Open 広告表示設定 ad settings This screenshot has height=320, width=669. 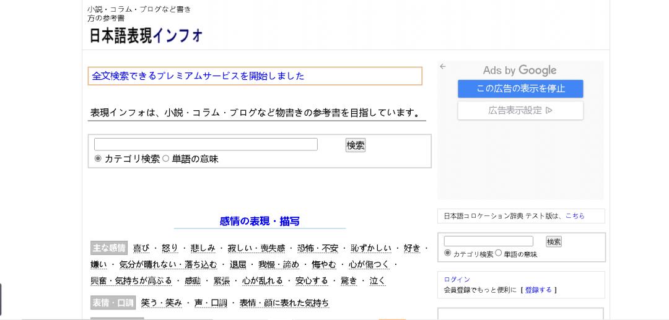[x=520, y=111]
